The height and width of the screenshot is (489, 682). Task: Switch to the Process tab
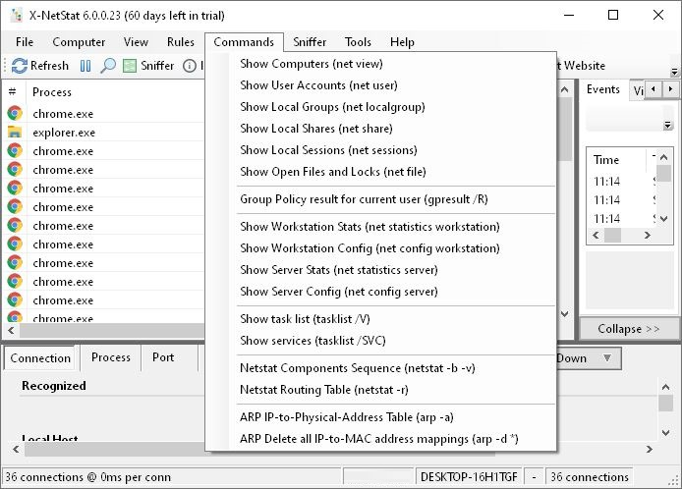click(110, 357)
